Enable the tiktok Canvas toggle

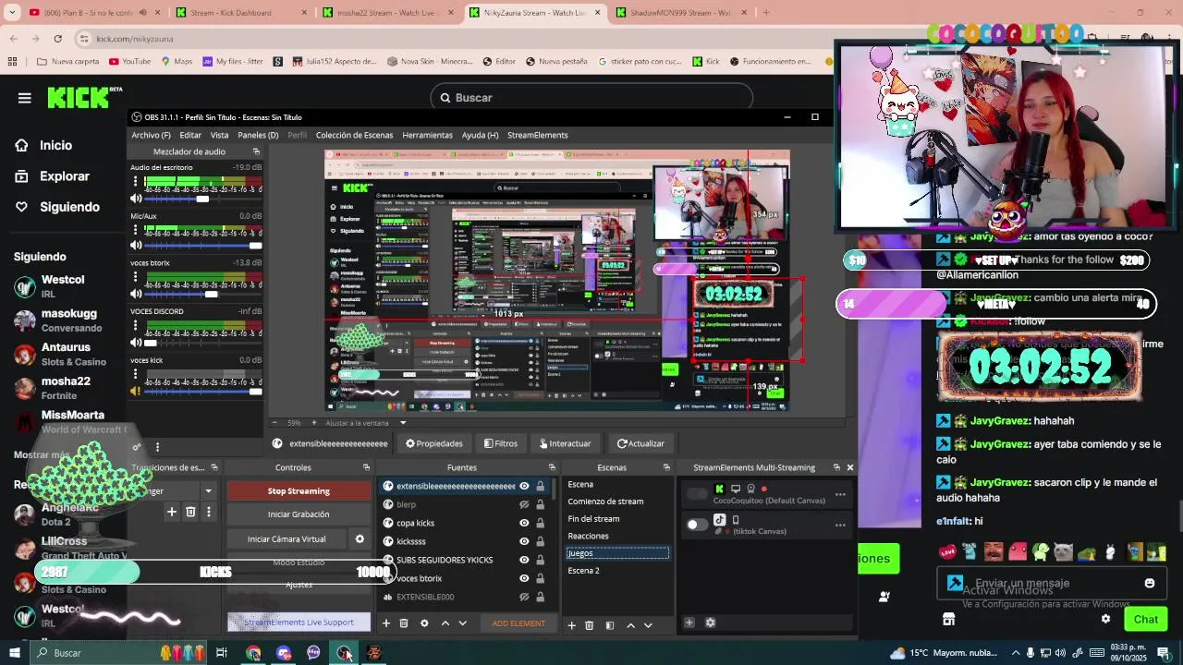point(697,525)
